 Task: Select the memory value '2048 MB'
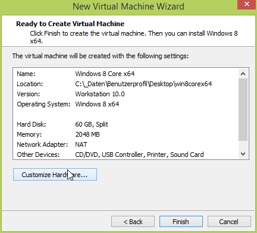[x=87, y=134]
